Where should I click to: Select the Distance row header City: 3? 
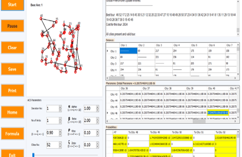tap(113, 64)
